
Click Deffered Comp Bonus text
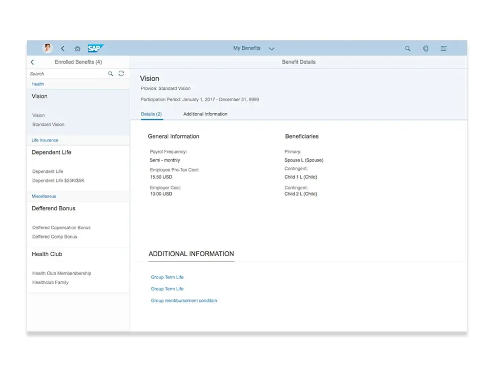tap(54, 237)
